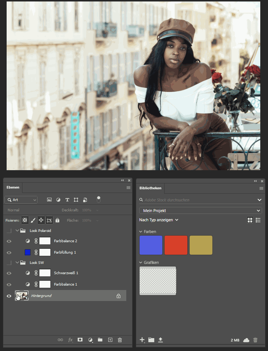Switch Libraries to list view
This screenshot has width=268, height=351.
pos(258,220)
